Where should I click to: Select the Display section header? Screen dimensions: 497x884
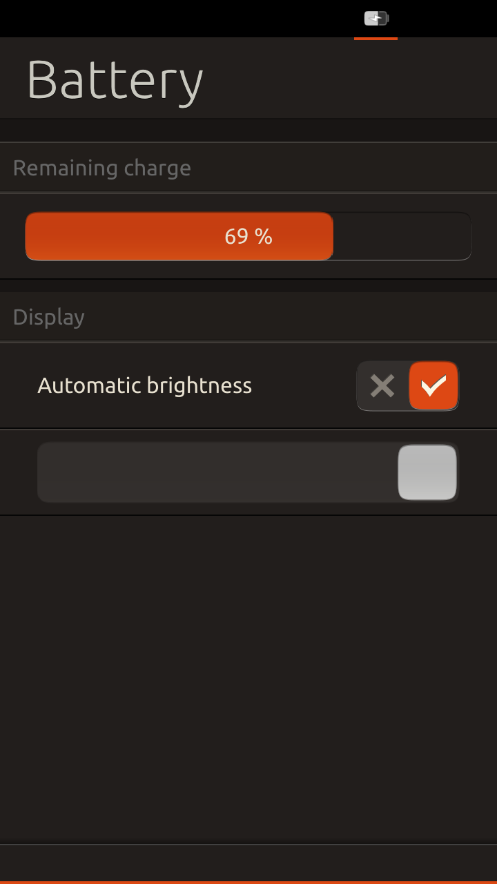coord(48,317)
